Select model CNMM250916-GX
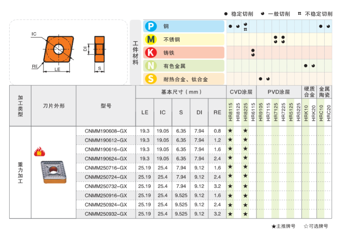The image size is (343, 242). 106,195
